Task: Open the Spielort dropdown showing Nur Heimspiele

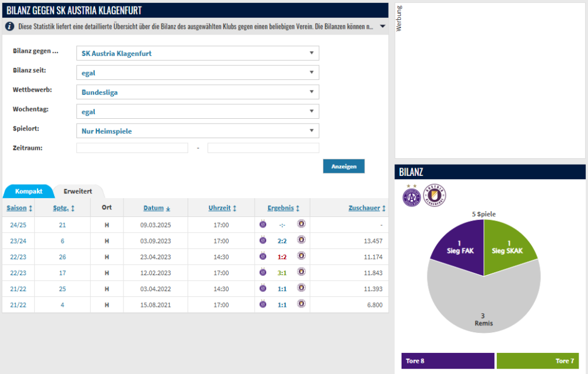Action: [198, 131]
